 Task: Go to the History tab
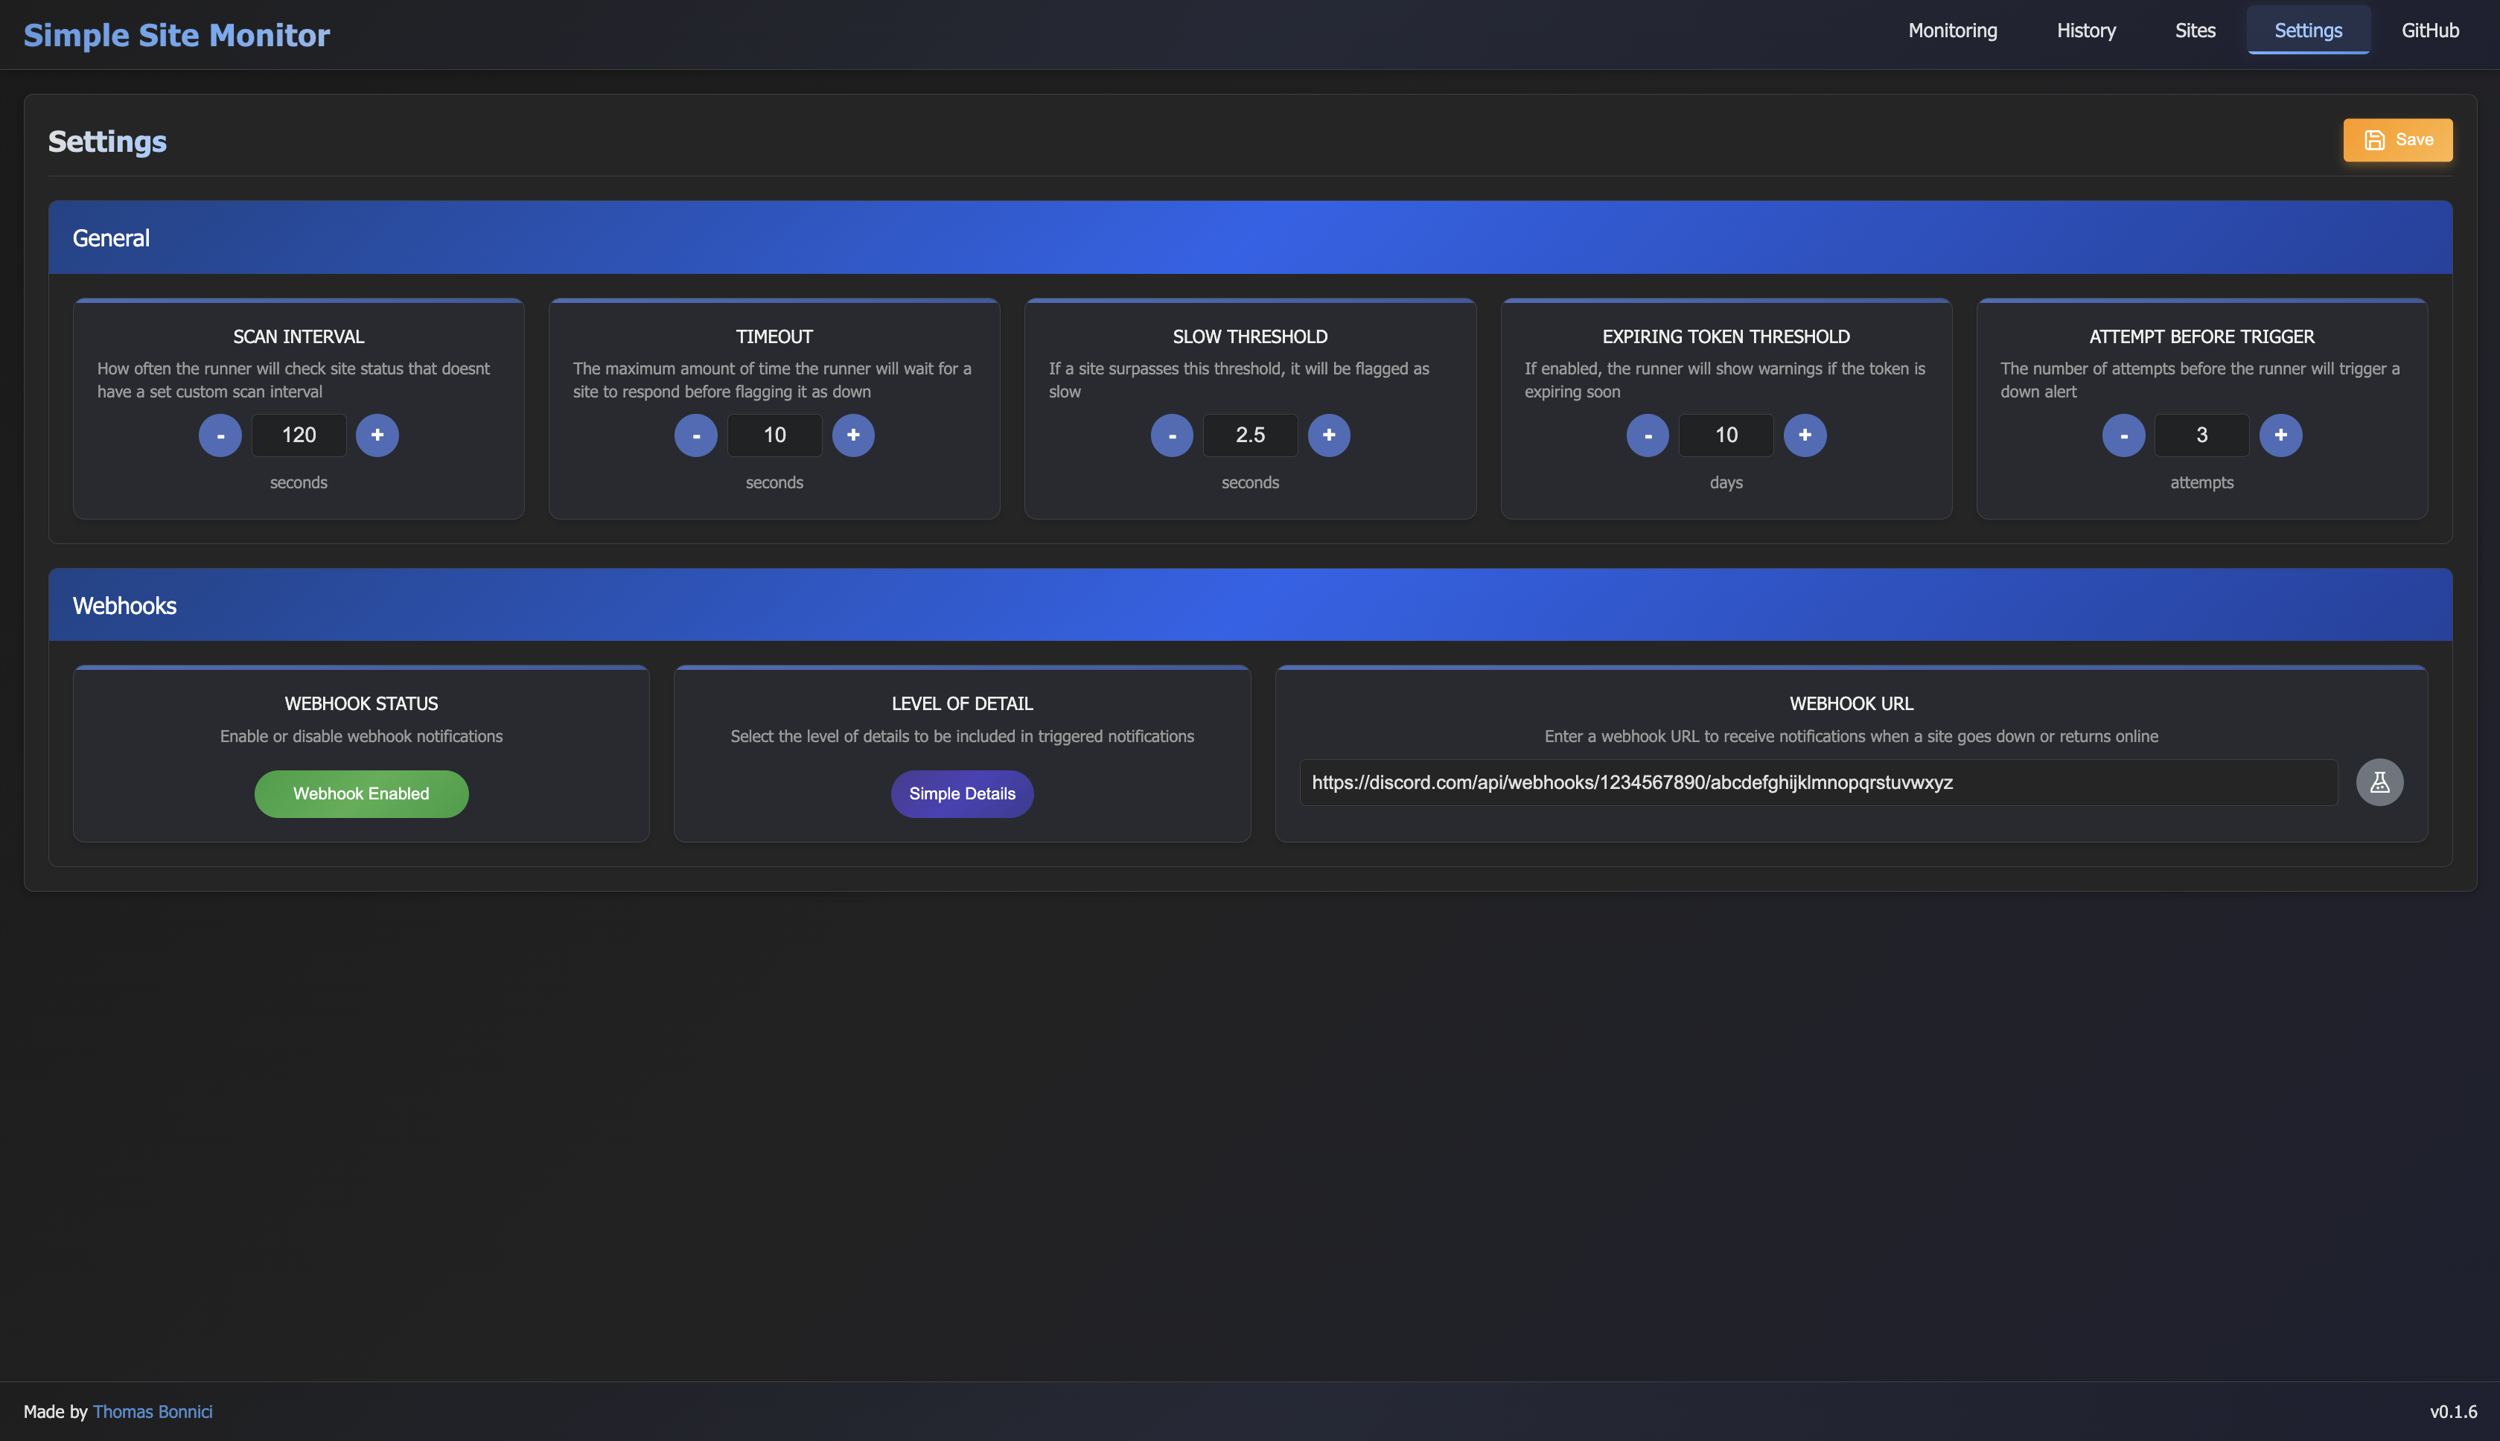click(x=2086, y=31)
